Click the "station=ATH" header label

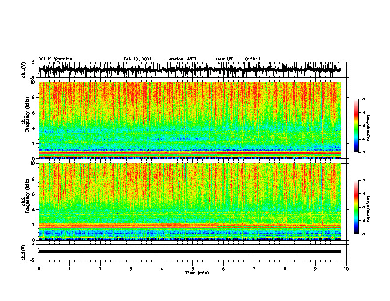point(183,59)
